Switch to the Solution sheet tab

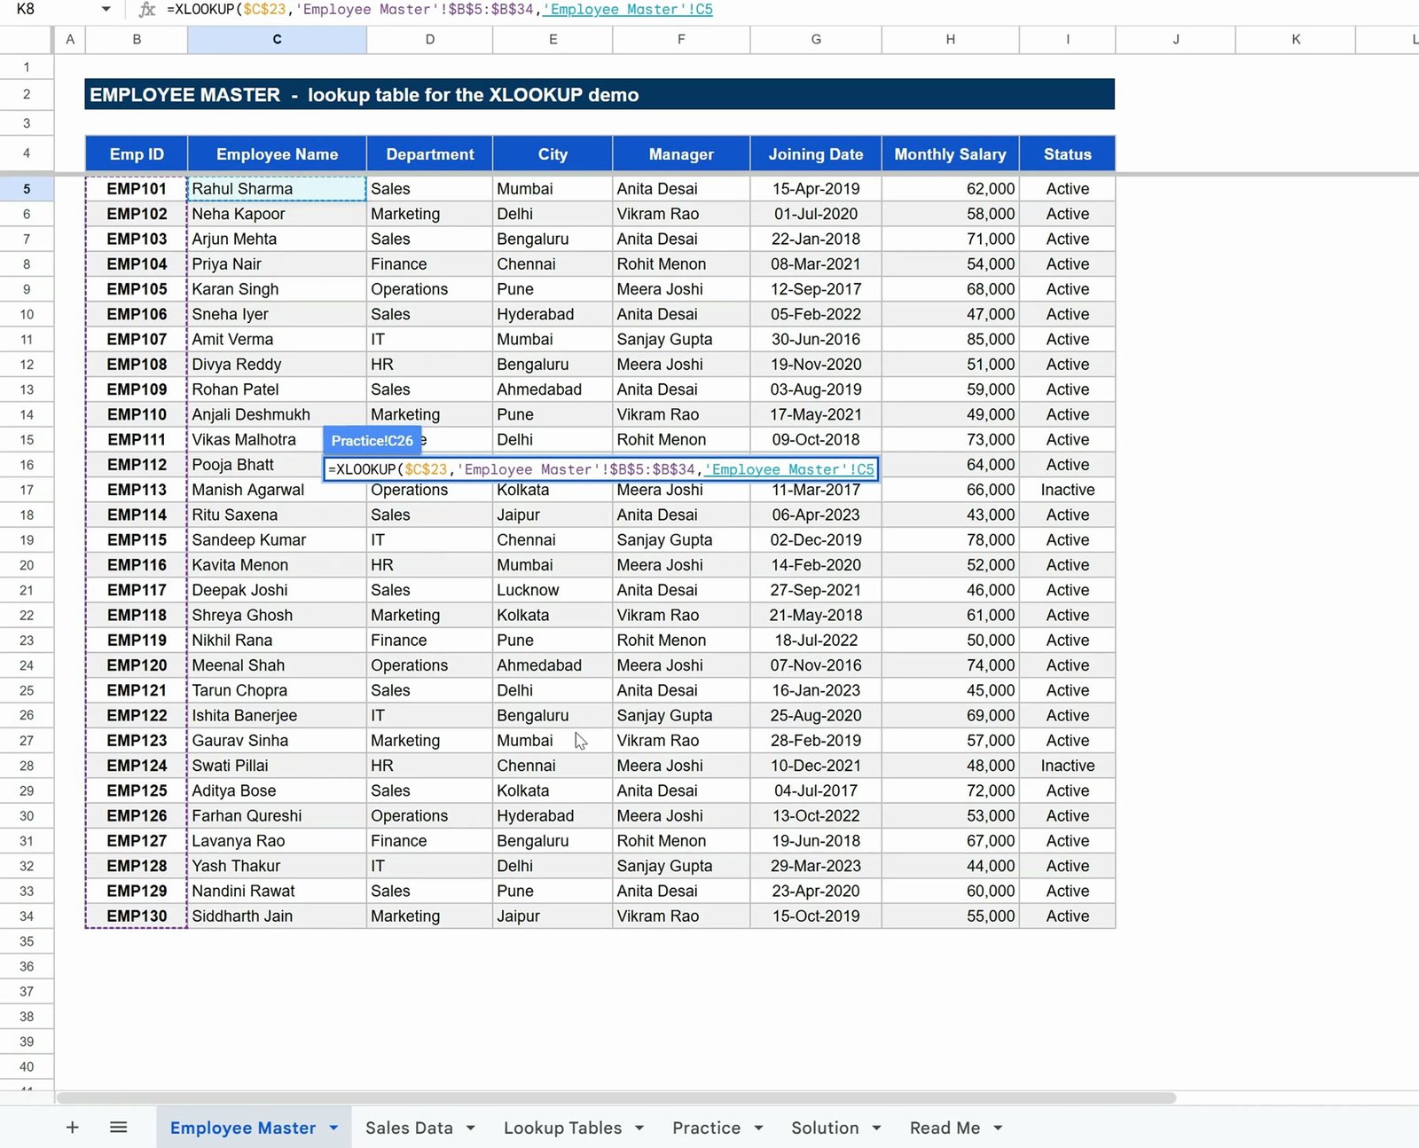[825, 1128]
